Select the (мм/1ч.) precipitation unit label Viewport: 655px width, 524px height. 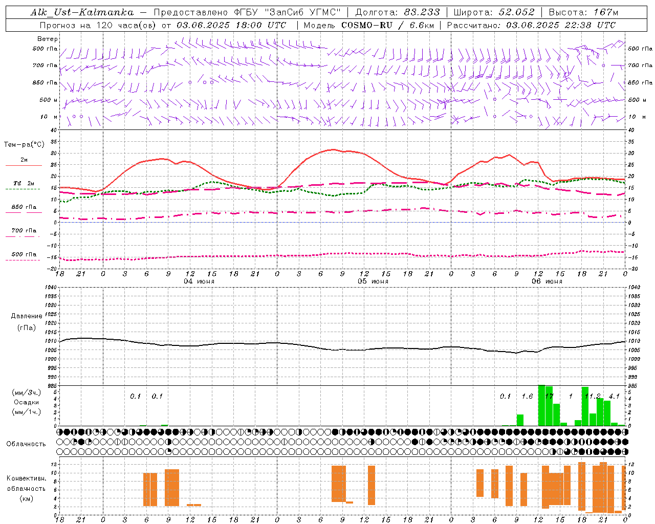click(27, 412)
